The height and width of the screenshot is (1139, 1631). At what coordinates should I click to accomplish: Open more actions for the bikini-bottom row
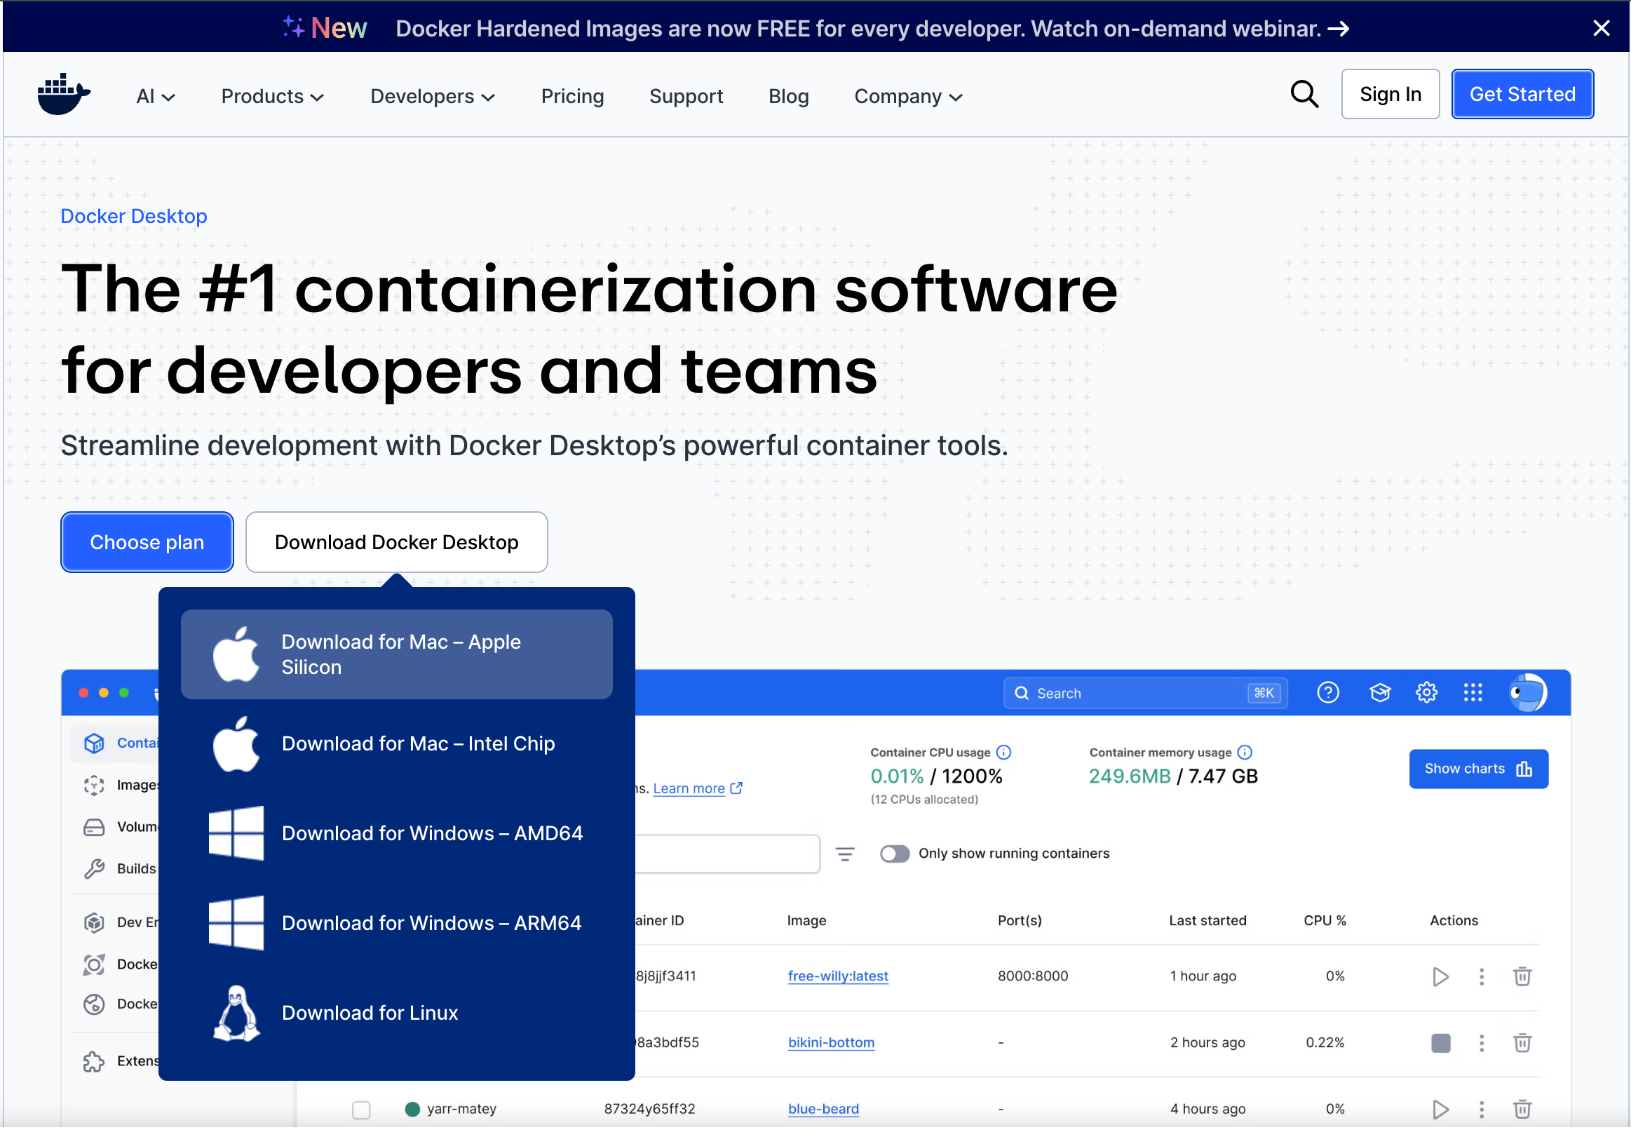pos(1481,1042)
